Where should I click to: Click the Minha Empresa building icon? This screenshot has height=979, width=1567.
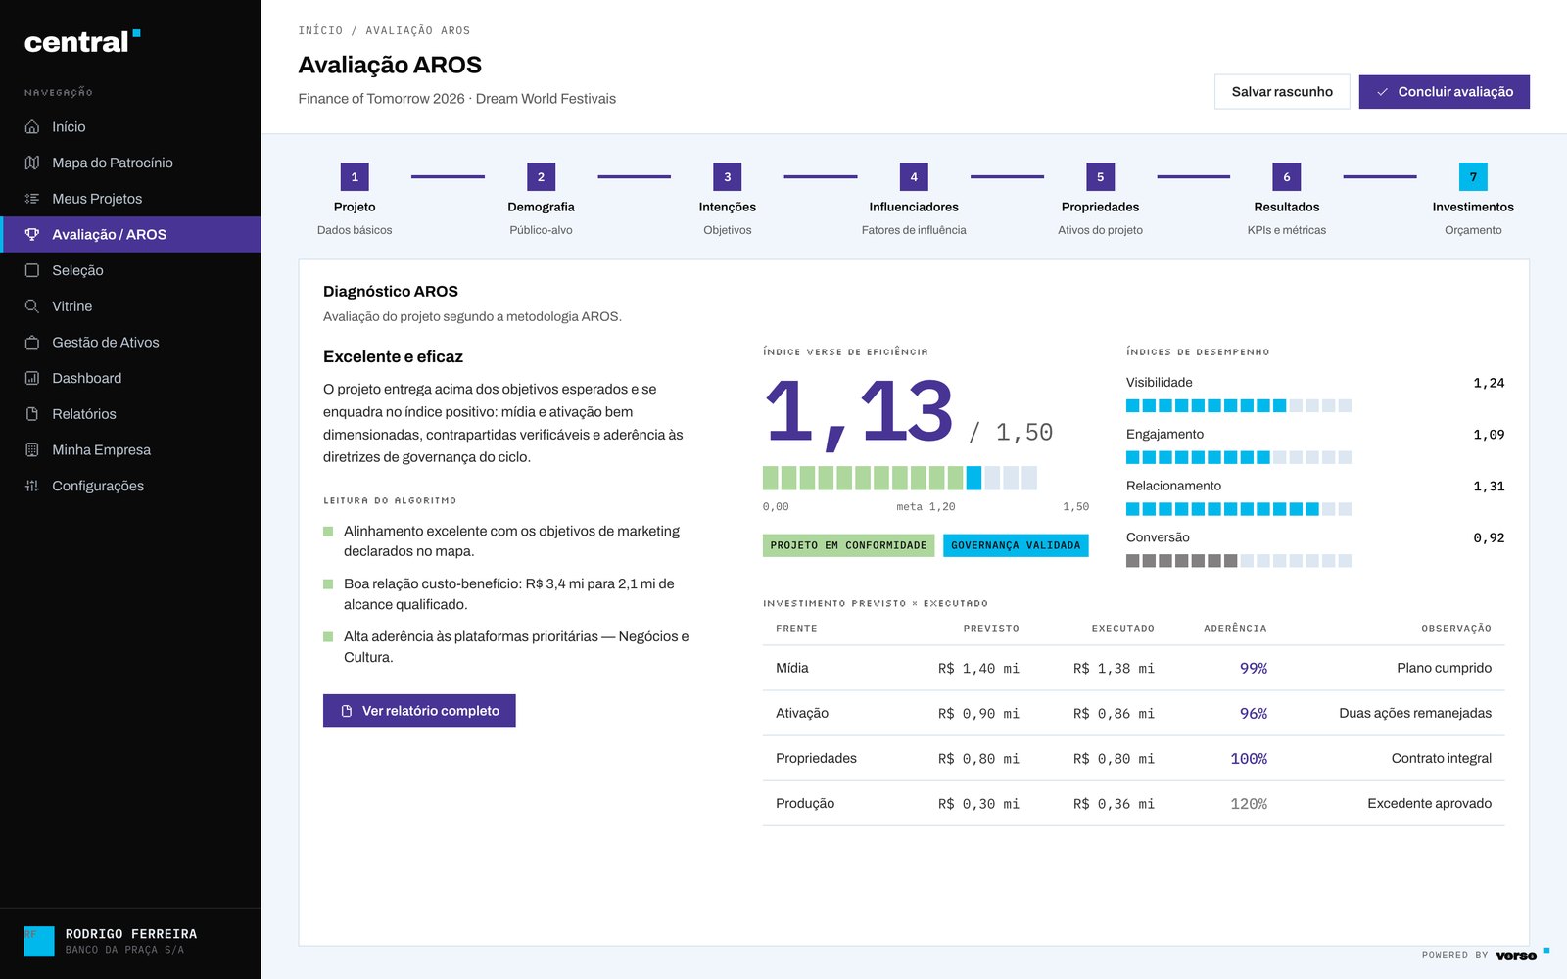[32, 450]
